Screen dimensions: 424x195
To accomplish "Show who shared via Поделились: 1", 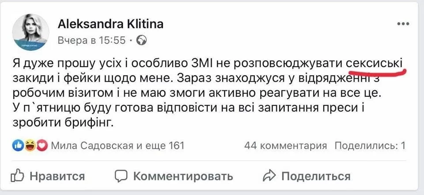I will click(370, 145).
